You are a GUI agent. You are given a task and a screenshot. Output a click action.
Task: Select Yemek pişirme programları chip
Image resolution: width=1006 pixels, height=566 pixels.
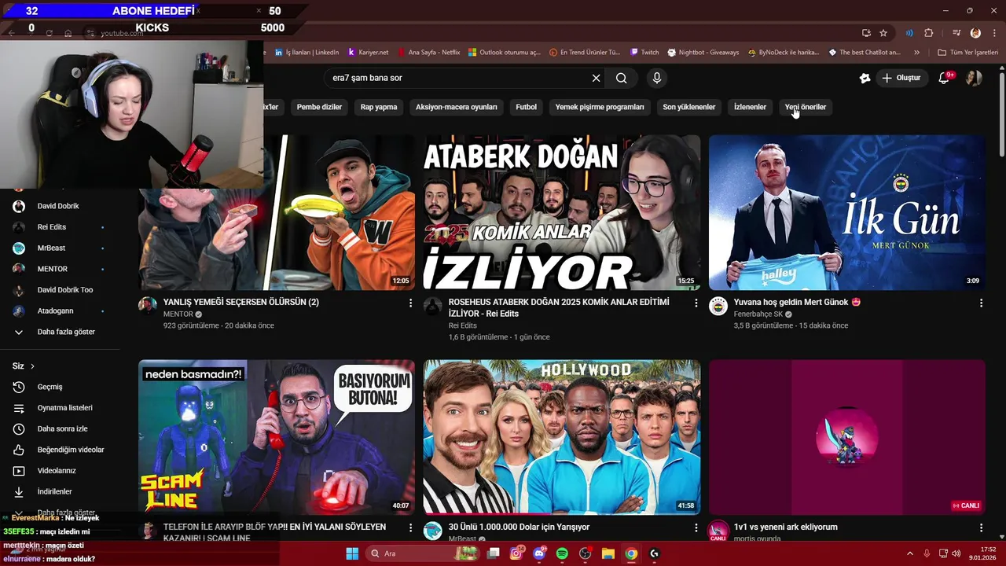click(600, 107)
